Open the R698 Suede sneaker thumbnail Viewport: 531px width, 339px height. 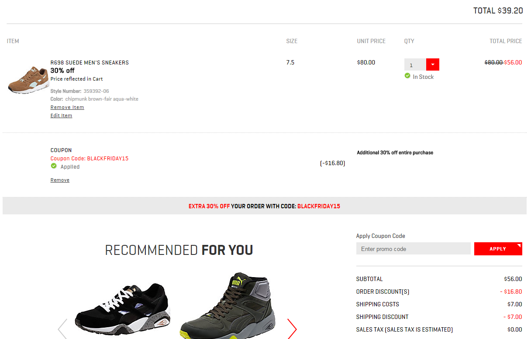point(28,80)
